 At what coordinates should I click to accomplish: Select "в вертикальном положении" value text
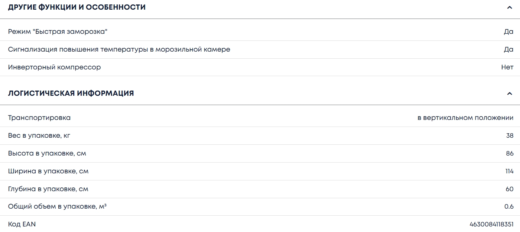465,118
